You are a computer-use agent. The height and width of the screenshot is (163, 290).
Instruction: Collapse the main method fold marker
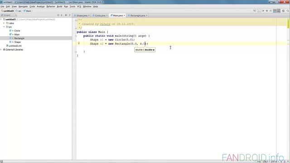(76, 36)
